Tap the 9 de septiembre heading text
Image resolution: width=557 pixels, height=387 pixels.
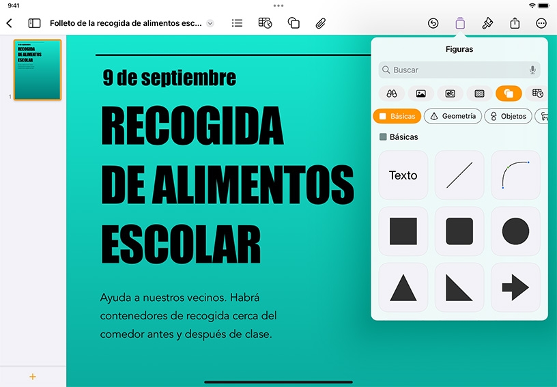pos(169,78)
